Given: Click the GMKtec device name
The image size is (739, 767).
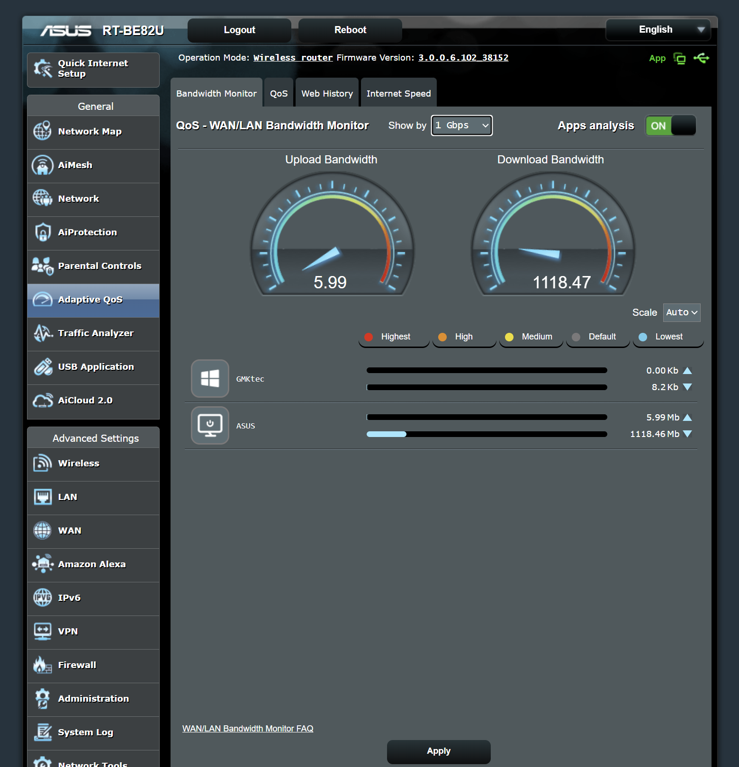Looking at the screenshot, I should [x=250, y=379].
